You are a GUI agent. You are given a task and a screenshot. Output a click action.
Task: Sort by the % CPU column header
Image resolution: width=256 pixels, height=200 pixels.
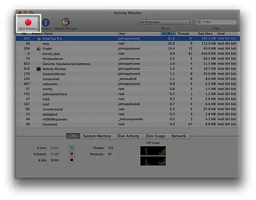pos(168,34)
